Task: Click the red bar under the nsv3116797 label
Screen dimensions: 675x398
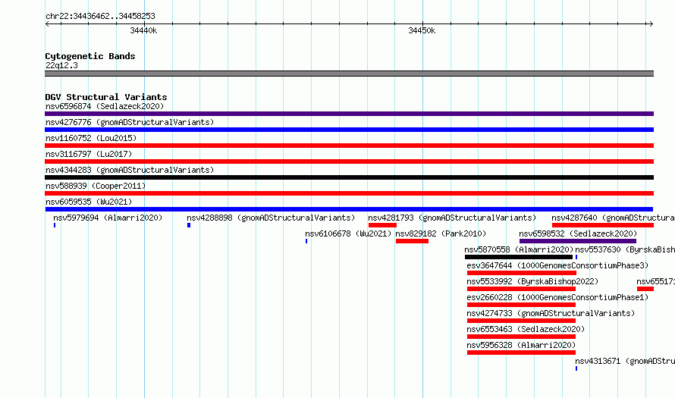Action: pyautogui.click(x=349, y=161)
